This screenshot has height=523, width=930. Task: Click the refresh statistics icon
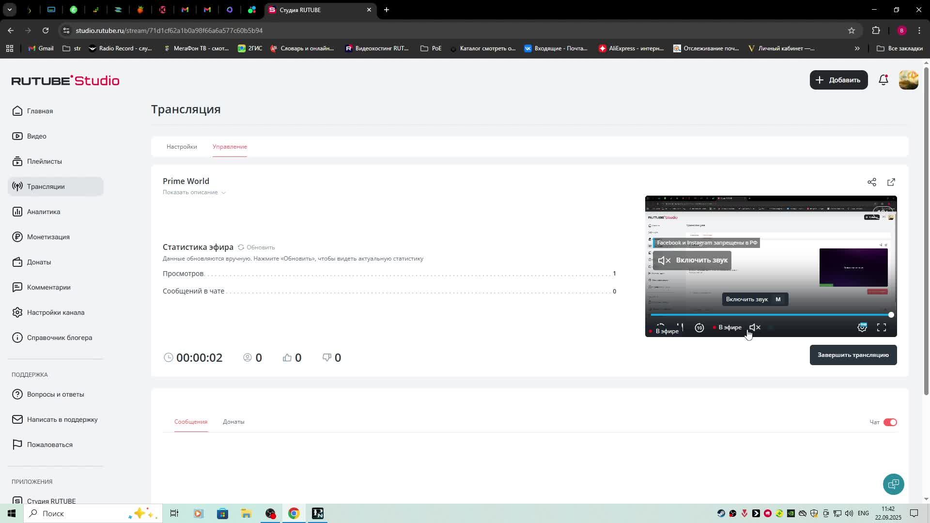pos(241,247)
